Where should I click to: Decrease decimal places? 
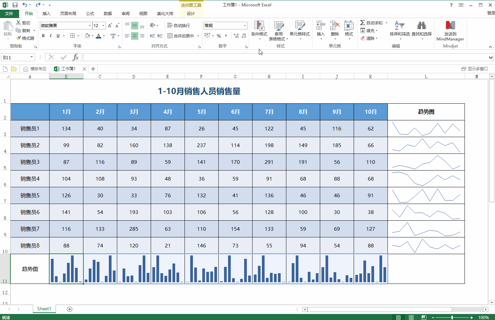coord(244,36)
